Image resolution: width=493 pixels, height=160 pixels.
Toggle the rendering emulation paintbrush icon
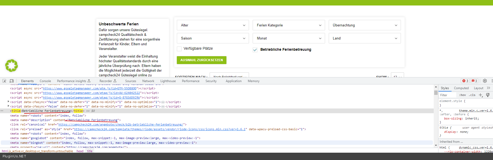[x=488, y=95]
